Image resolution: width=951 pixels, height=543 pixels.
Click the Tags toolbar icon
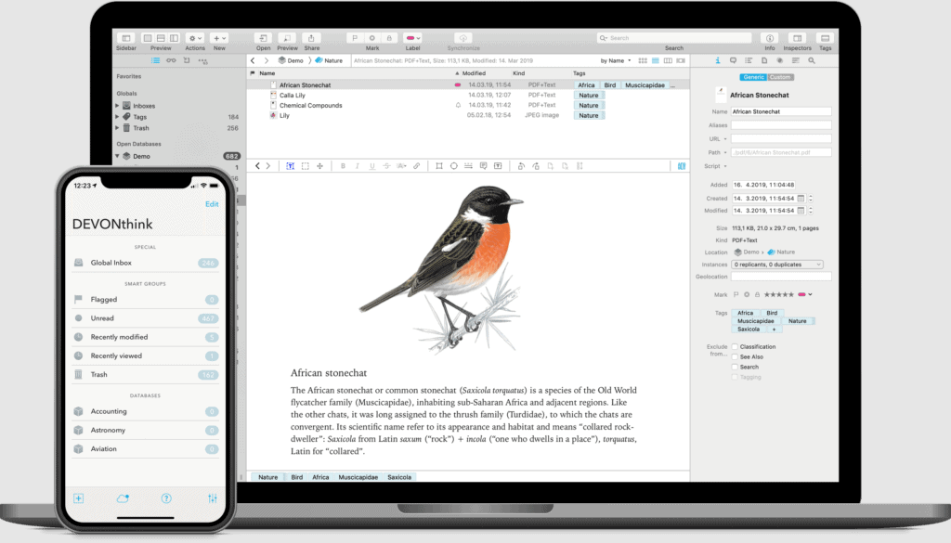tap(826, 38)
